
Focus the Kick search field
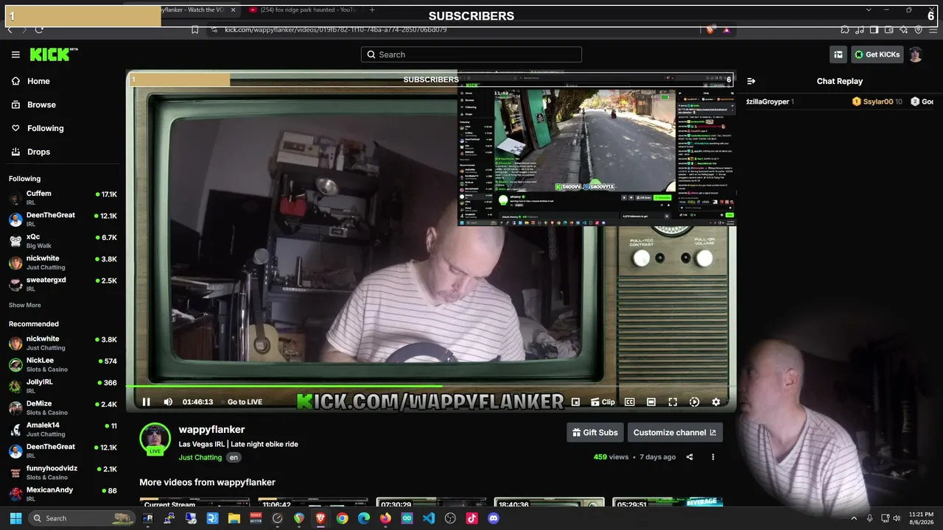[471, 54]
